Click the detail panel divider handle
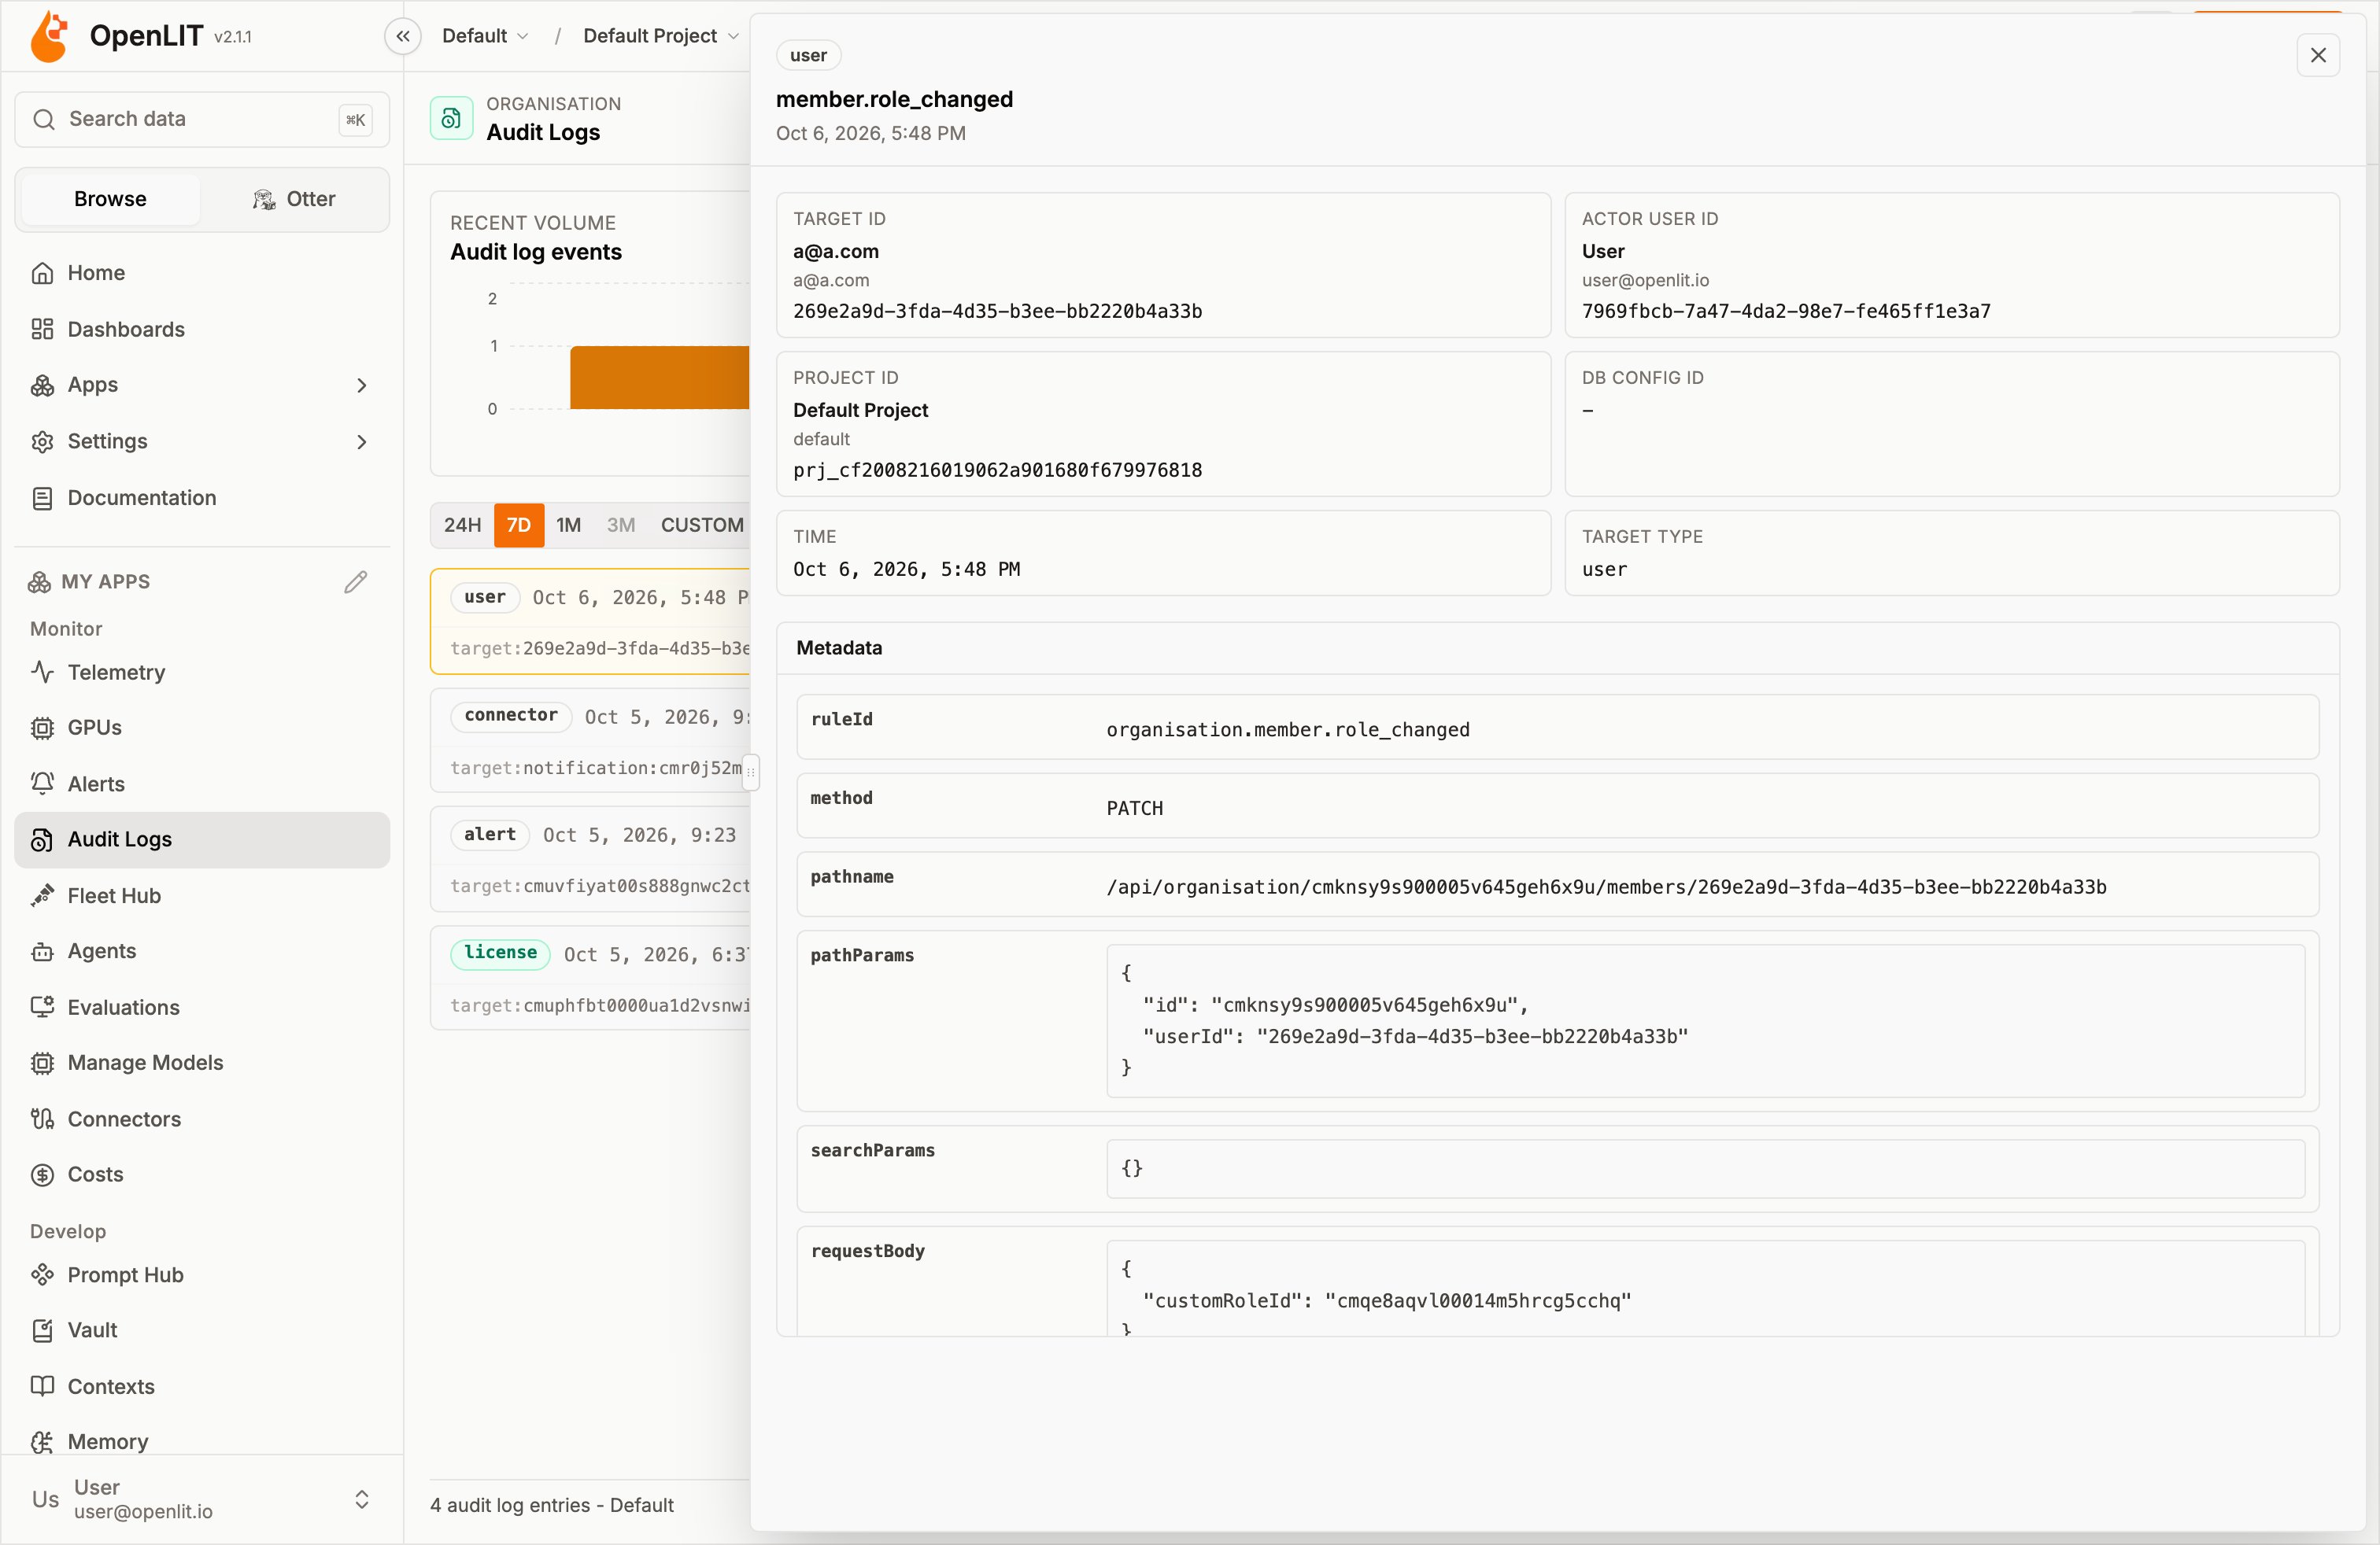2380x1545 pixels. pyautogui.click(x=751, y=772)
